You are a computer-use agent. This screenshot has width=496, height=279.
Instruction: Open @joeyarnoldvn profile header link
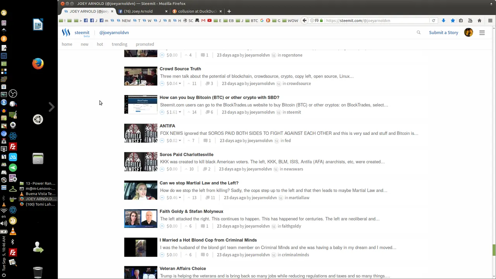pyautogui.click(x=114, y=33)
